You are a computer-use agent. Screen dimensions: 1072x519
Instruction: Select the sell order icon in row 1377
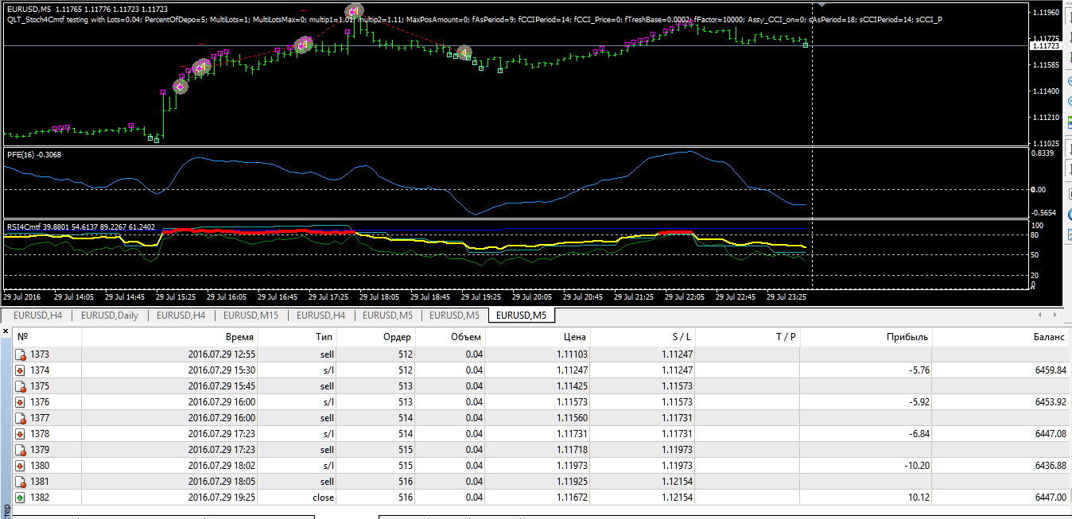(21, 418)
